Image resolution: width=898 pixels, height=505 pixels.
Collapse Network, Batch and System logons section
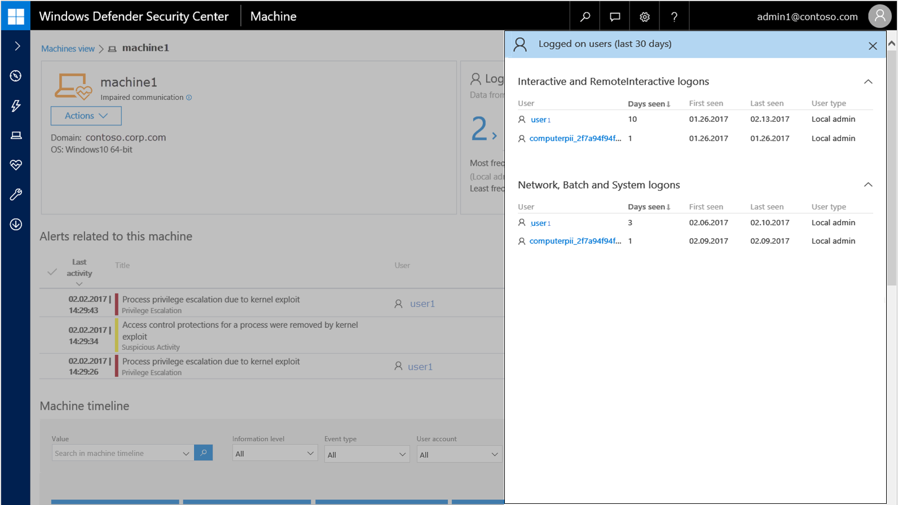[x=868, y=185]
